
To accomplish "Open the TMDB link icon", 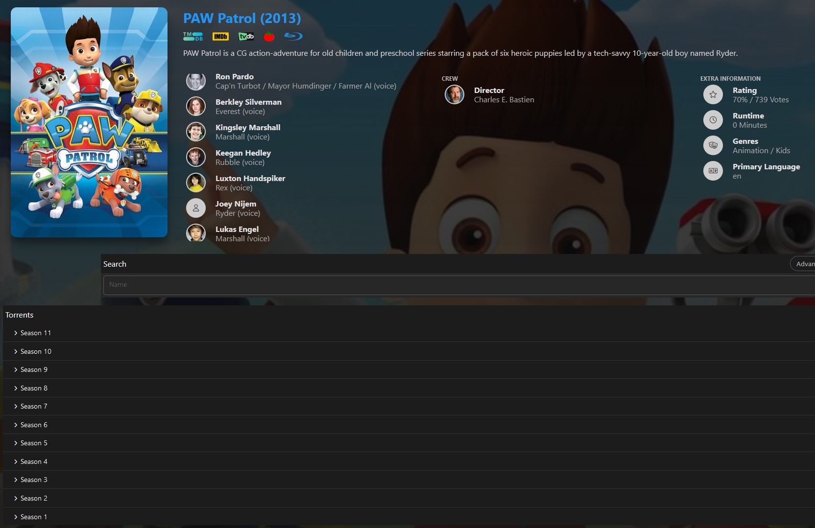I will (x=193, y=37).
